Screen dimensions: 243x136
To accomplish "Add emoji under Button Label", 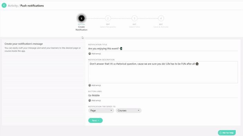I will point(94,100).
